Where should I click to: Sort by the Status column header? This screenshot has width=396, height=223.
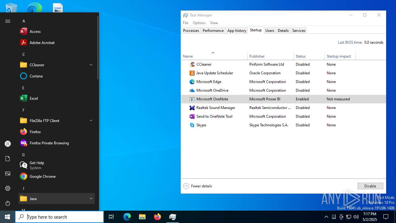(309, 56)
